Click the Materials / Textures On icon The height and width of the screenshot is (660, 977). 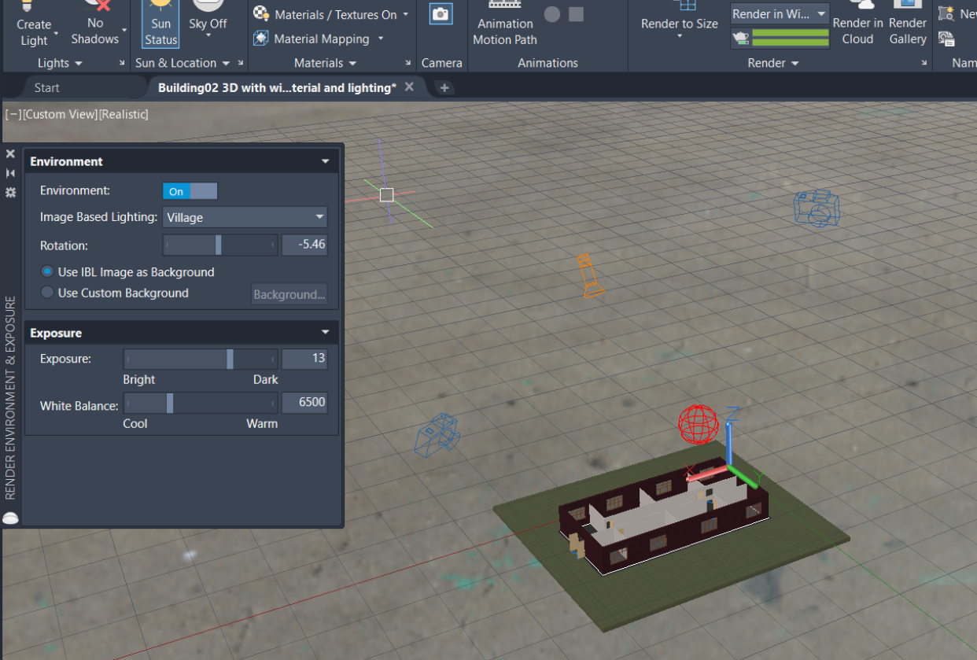(x=261, y=14)
